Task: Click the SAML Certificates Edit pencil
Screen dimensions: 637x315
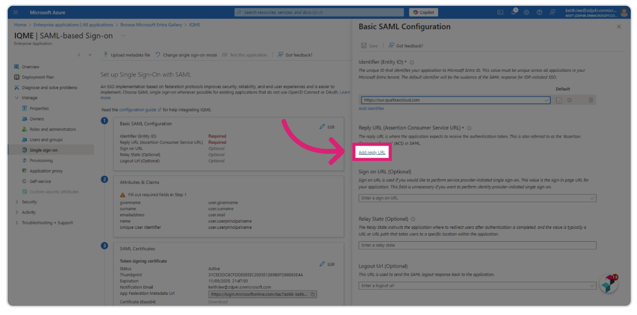Action: 322,264
